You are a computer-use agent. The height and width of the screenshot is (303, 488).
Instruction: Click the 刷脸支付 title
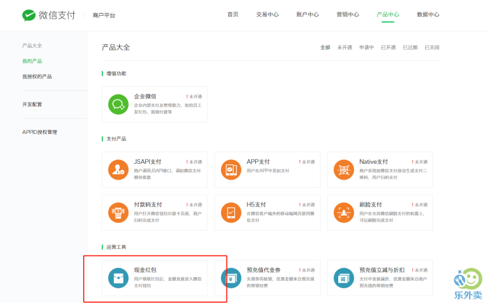tap(370, 204)
